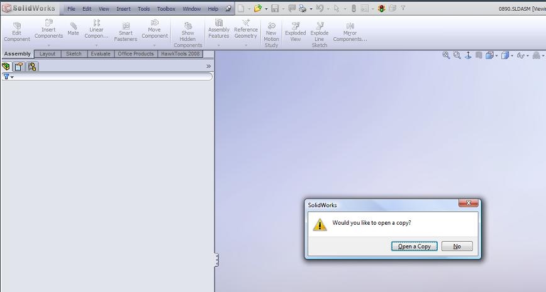Click the feature tree filter field
Image resolution: width=546 pixels, height=292 pixels.
(107, 77)
